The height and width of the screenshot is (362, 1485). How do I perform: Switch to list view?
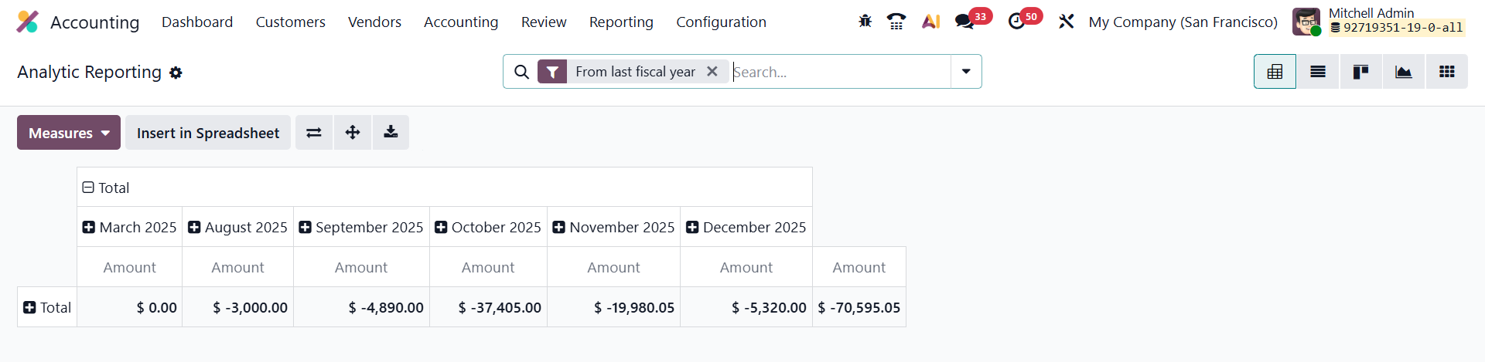pyautogui.click(x=1318, y=72)
